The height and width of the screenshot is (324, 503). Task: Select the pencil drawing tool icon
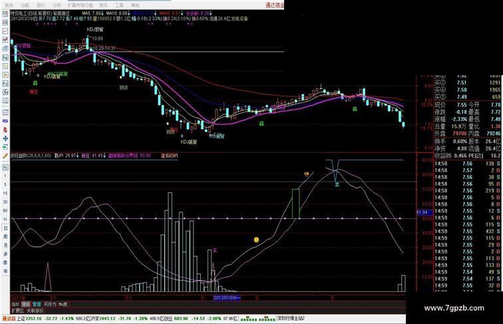click(5, 156)
